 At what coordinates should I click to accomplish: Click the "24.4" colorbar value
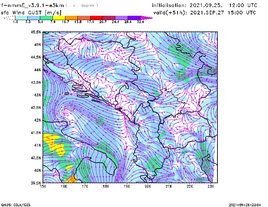[x=115, y=22]
